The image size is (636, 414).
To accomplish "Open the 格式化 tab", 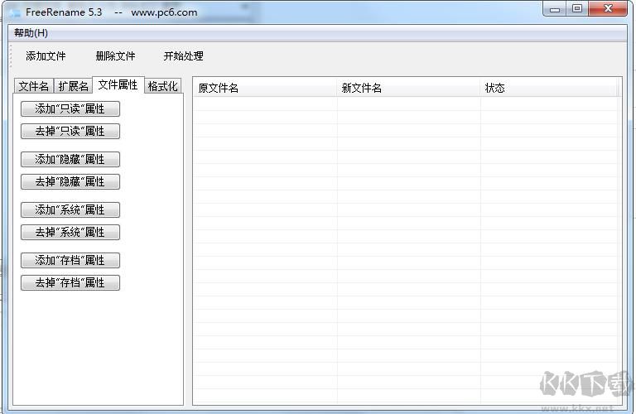I will point(162,86).
